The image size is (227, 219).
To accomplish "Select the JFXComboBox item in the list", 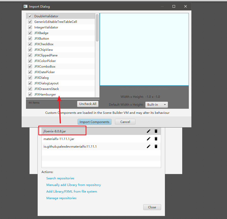I will click(45, 66).
